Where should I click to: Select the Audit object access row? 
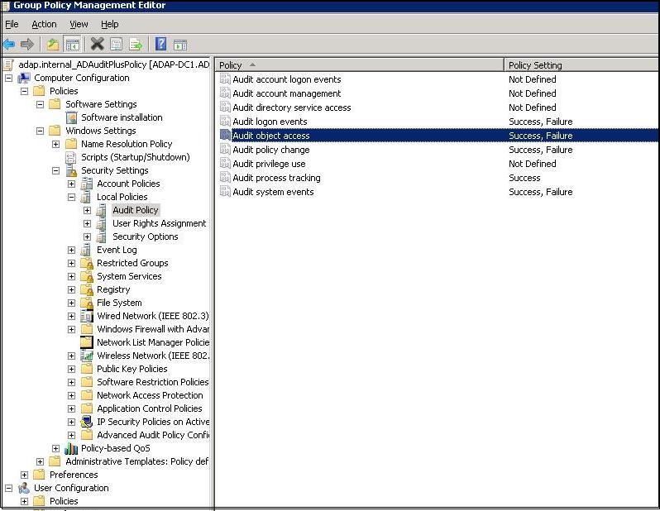(438, 136)
